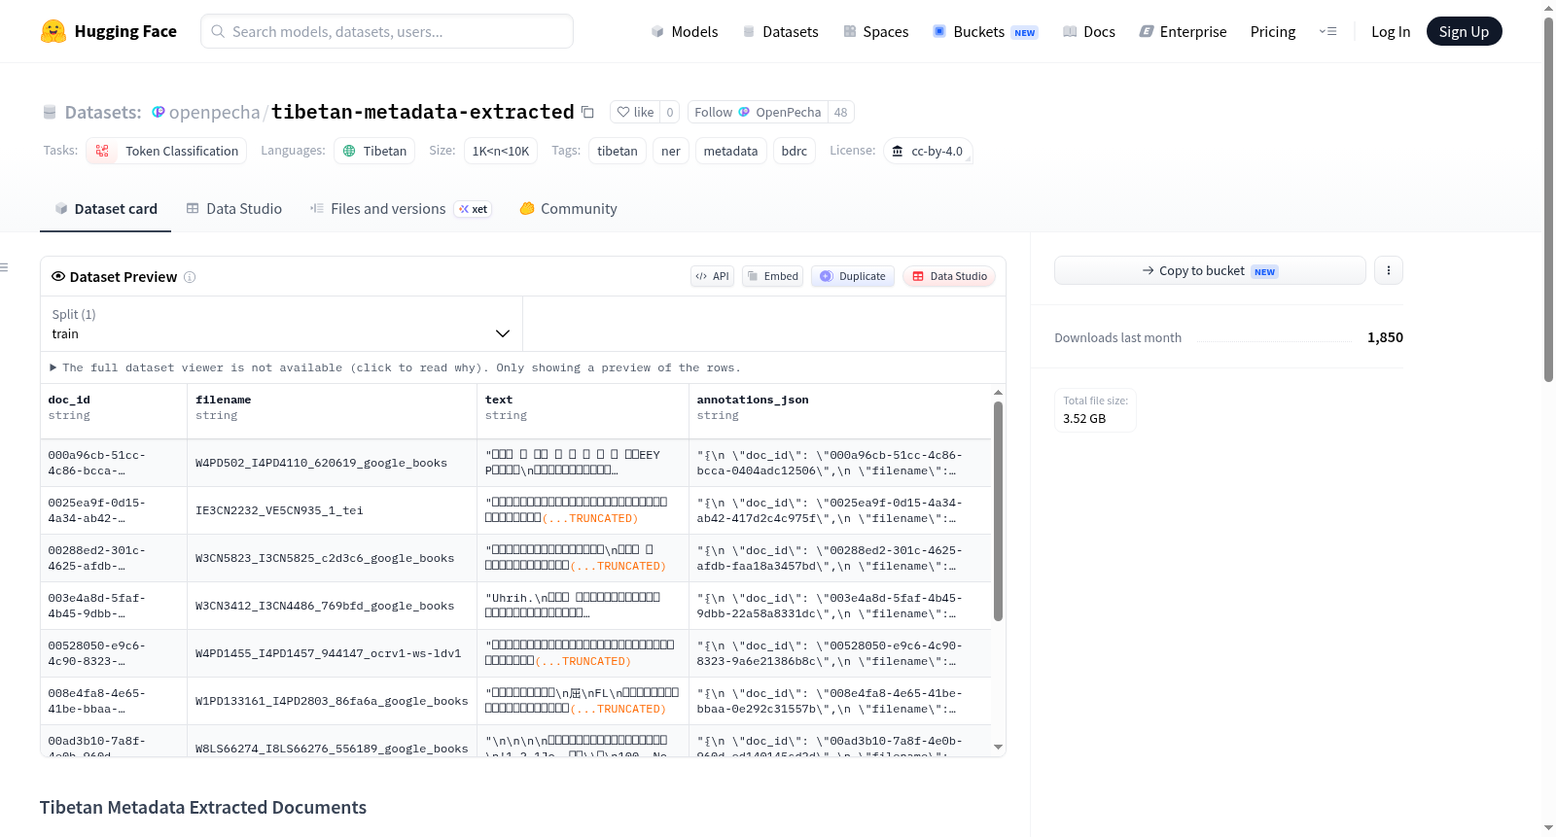1556x837 pixels.
Task: Switch to the Dataset card tab
Action: (105, 209)
